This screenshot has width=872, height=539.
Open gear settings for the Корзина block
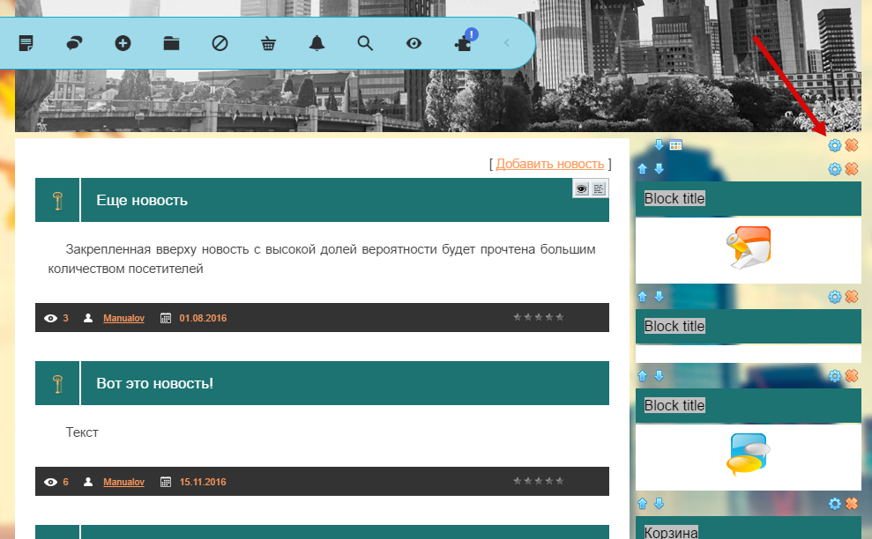pos(835,504)
